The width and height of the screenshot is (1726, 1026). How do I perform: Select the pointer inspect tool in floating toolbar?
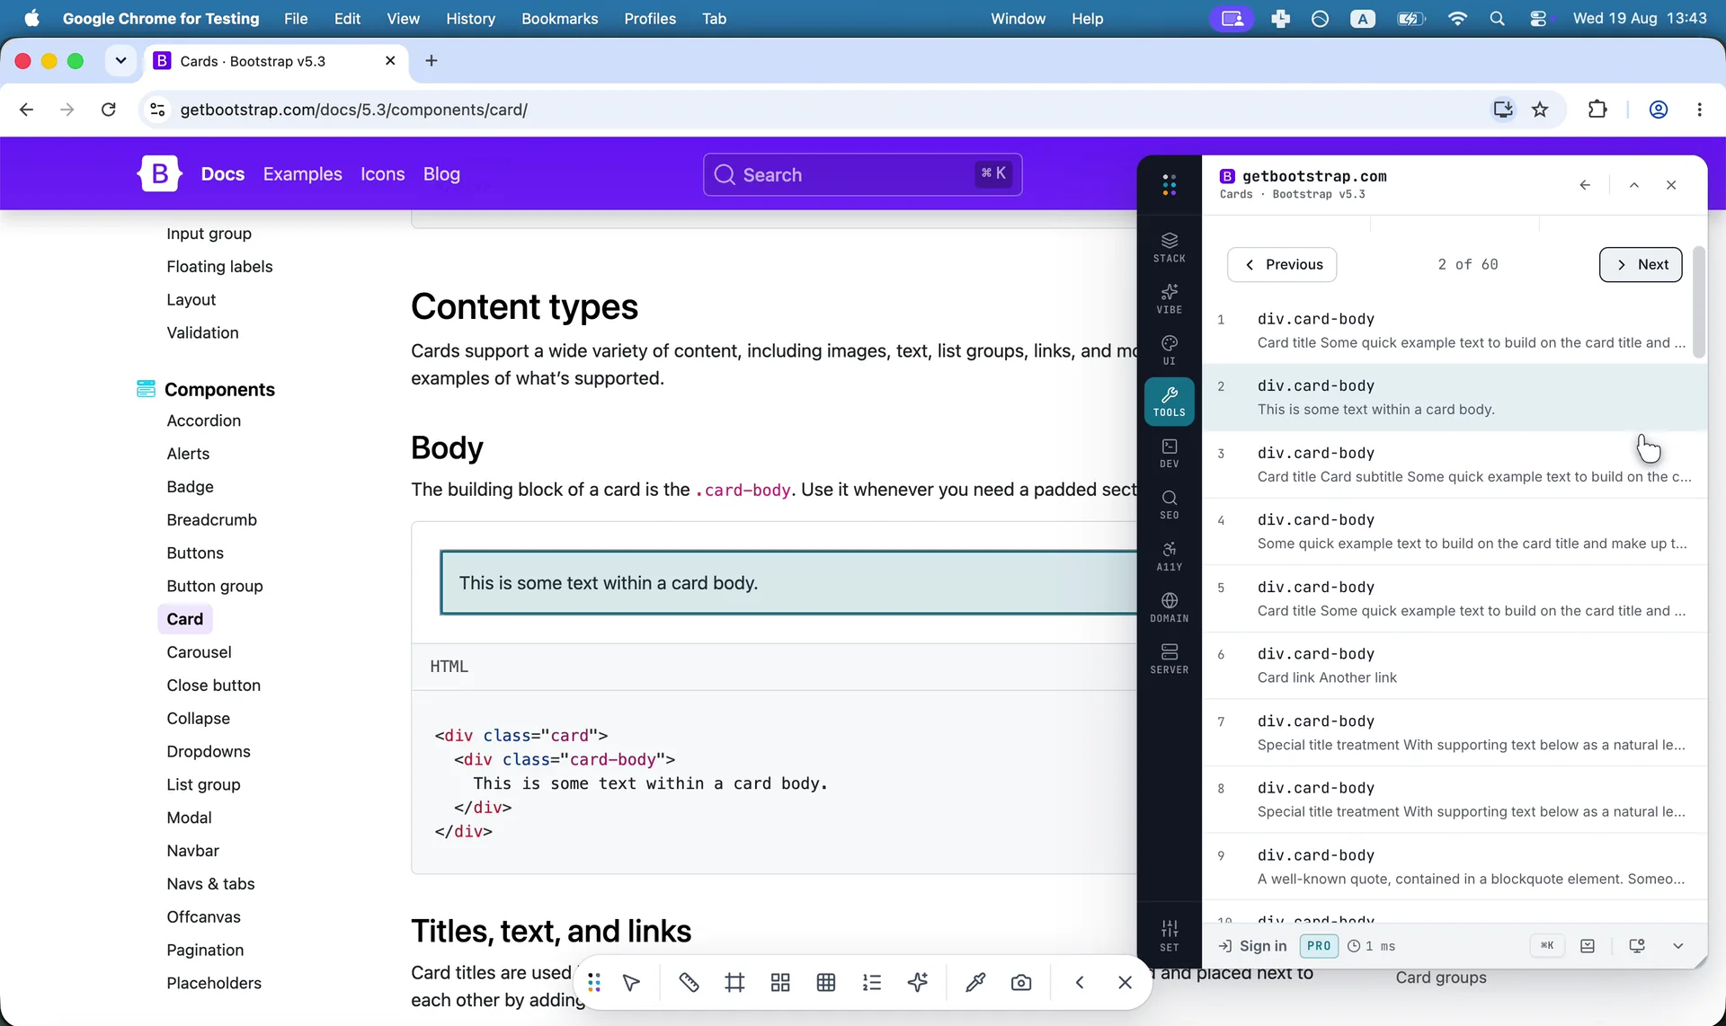(x=631, y=983)
